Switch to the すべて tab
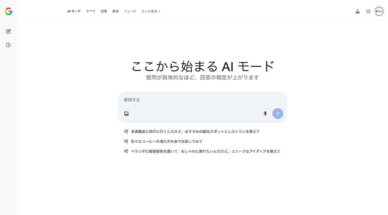Screen dimensions: 388x215 [91, 11]
